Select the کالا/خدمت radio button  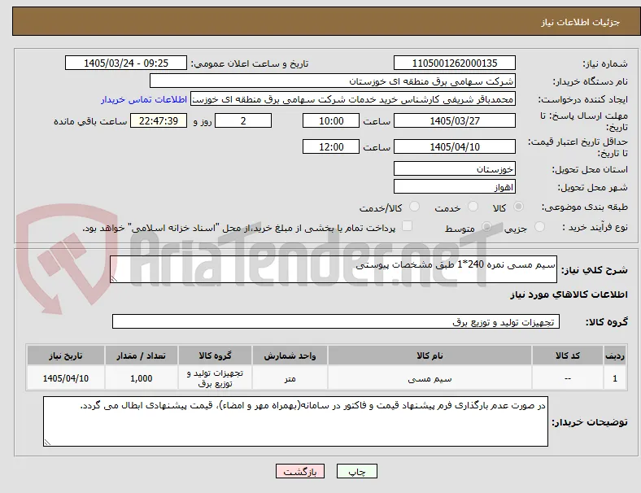point(414,207)
